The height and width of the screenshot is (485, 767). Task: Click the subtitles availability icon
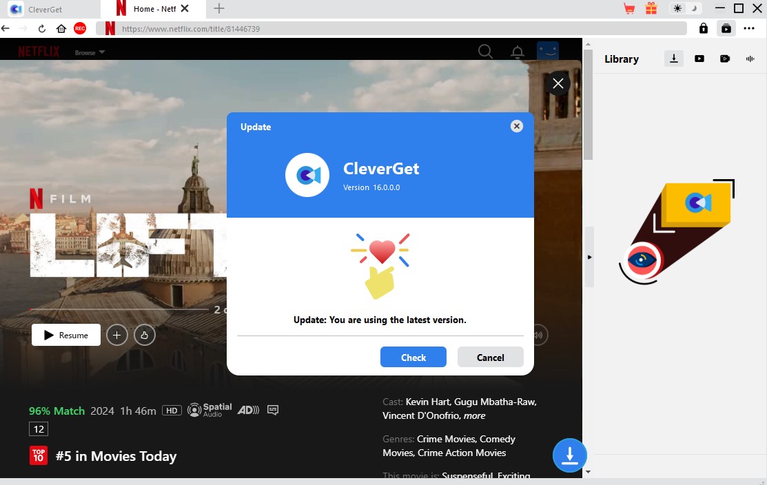pyautogui.click(x=273, y=410)
